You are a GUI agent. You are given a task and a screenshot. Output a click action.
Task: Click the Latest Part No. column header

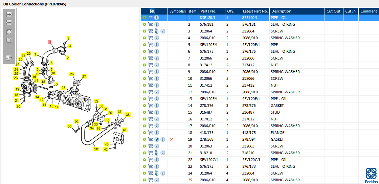255,11
